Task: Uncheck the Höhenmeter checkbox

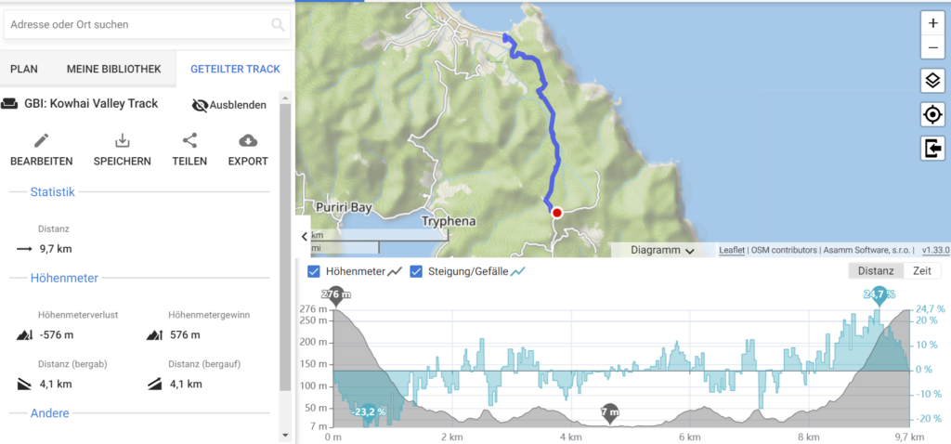Action: click(x=314, y=271)
